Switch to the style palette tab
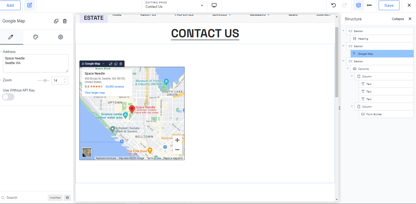This screenshot has width=416, height=204. point(36,37)
